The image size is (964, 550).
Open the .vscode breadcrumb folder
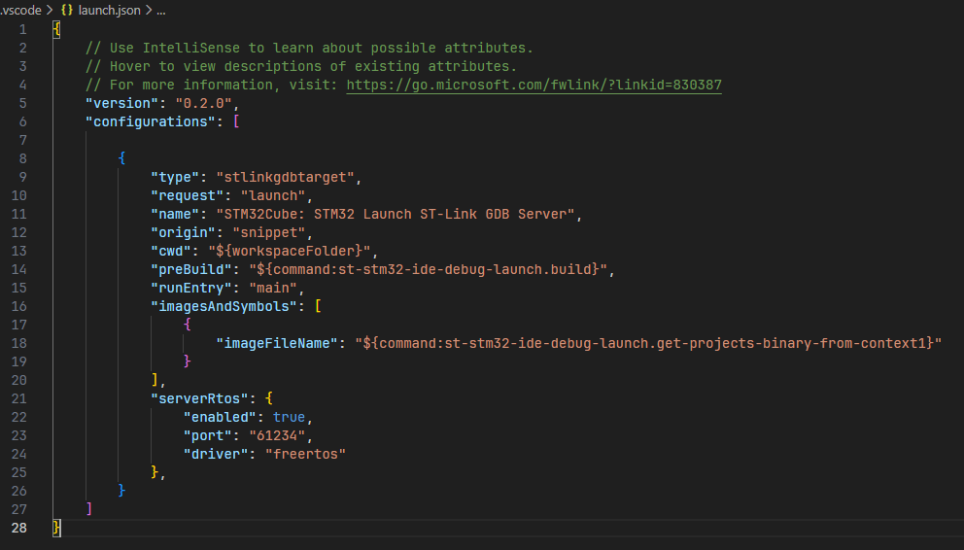point(19,10)
